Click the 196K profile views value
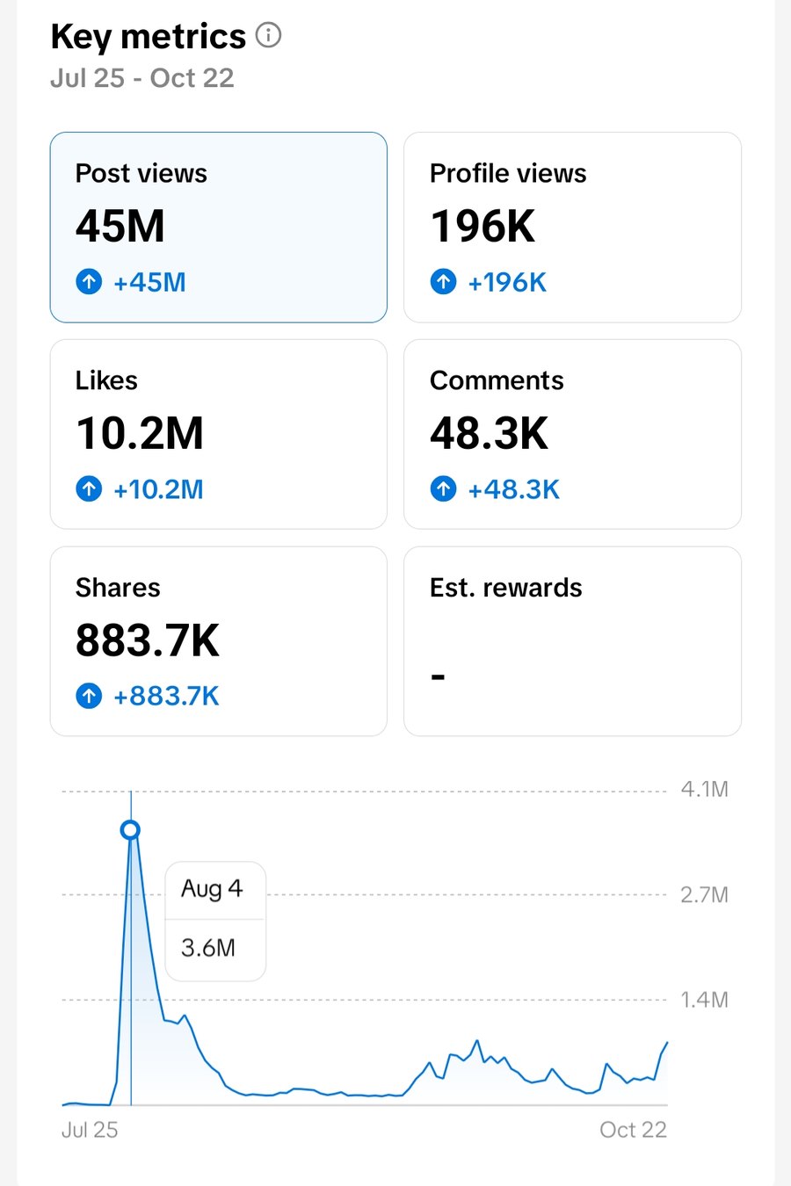 click(x=483, y=227)
